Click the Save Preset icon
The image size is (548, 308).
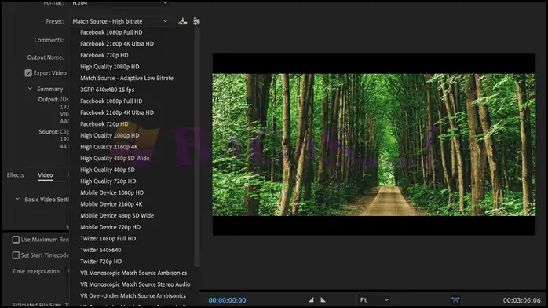tap(182, 21)
